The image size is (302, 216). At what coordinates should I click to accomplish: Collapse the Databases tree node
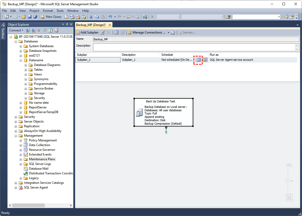tap(16, 41)
